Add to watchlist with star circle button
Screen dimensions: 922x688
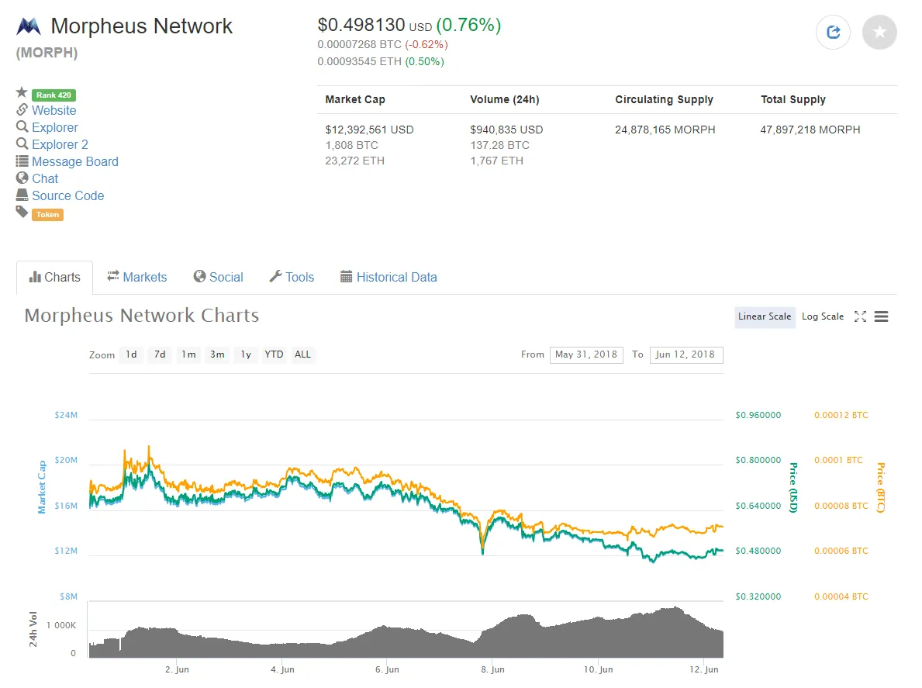pos(879,32)
